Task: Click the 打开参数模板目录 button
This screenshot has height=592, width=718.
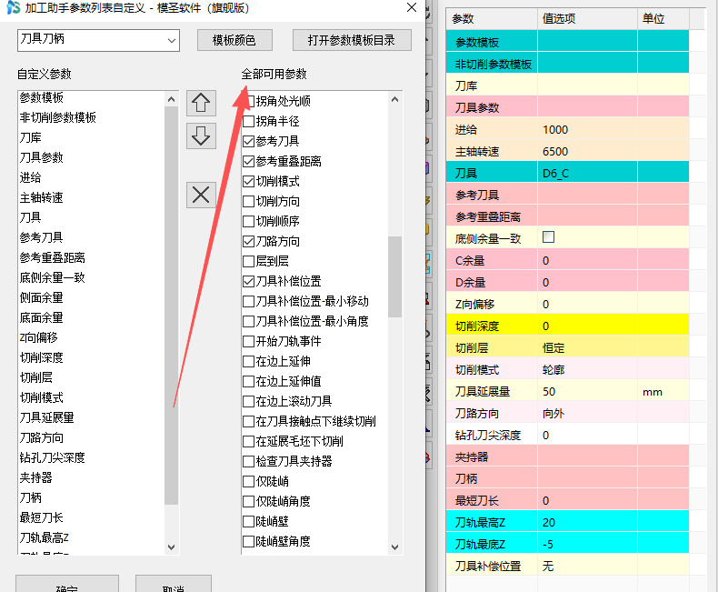Action: pos(352,40)
